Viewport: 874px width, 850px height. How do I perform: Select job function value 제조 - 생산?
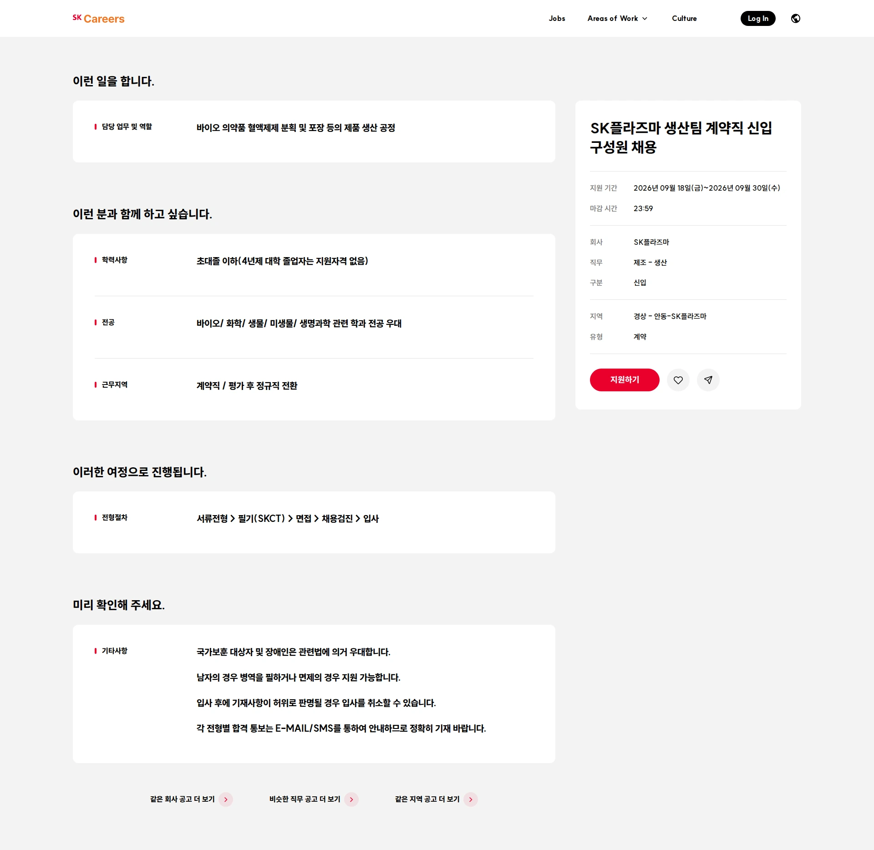click(x=650, y=263)
